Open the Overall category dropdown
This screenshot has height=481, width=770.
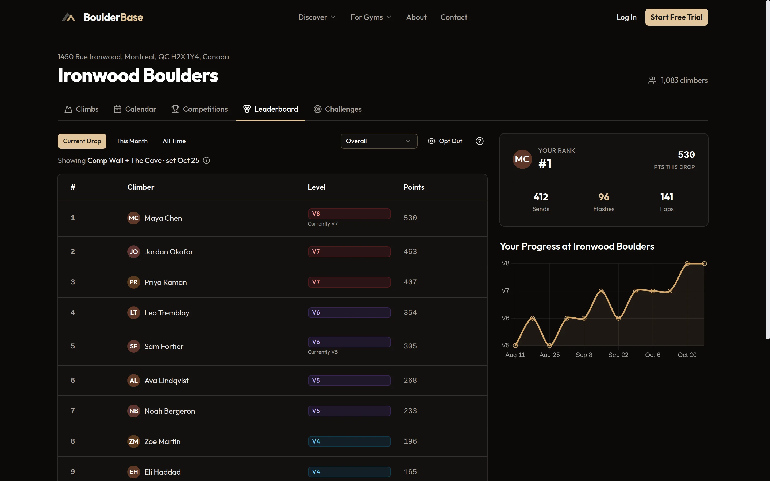tap(379, 141)
